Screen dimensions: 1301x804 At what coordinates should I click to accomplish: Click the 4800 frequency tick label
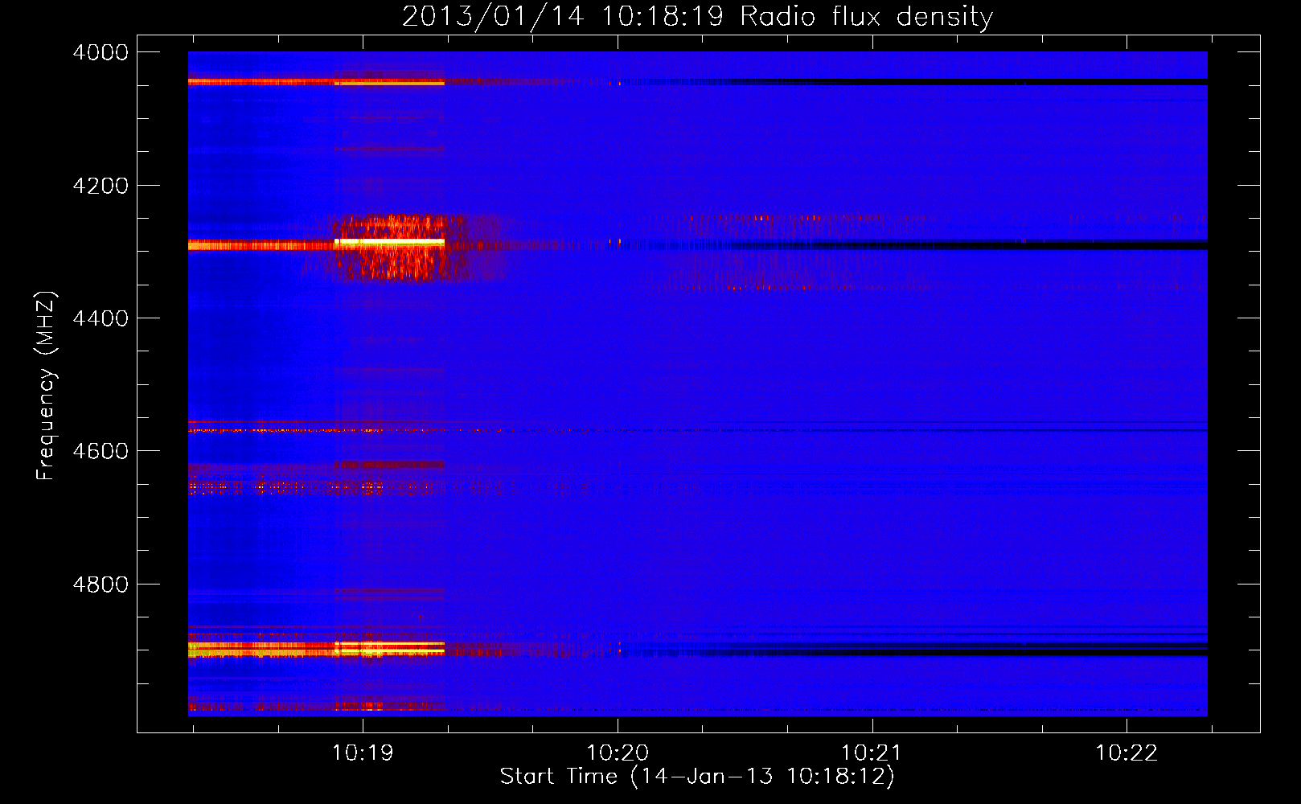(x=101, y=585)
